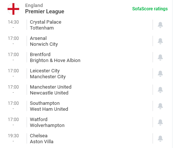Image resolution: width=174 pixels, height=148 pixels.
Task: Open the Premier League title link
Action: point(45,11)
